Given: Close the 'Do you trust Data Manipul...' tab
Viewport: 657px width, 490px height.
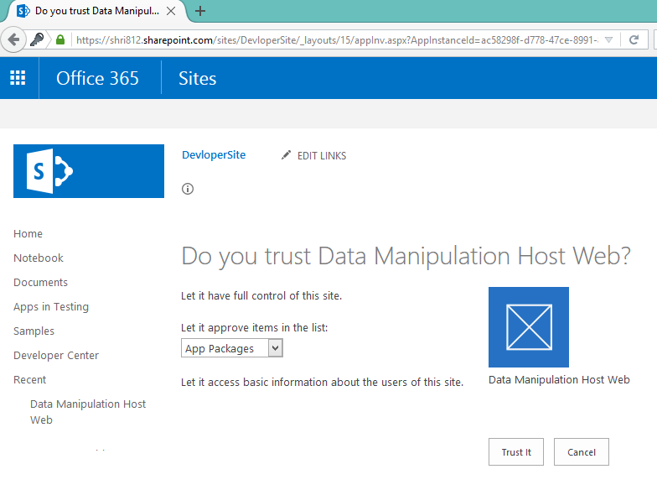Looking at the screenshot, I should pyautogui.click(x=171, y=11).
